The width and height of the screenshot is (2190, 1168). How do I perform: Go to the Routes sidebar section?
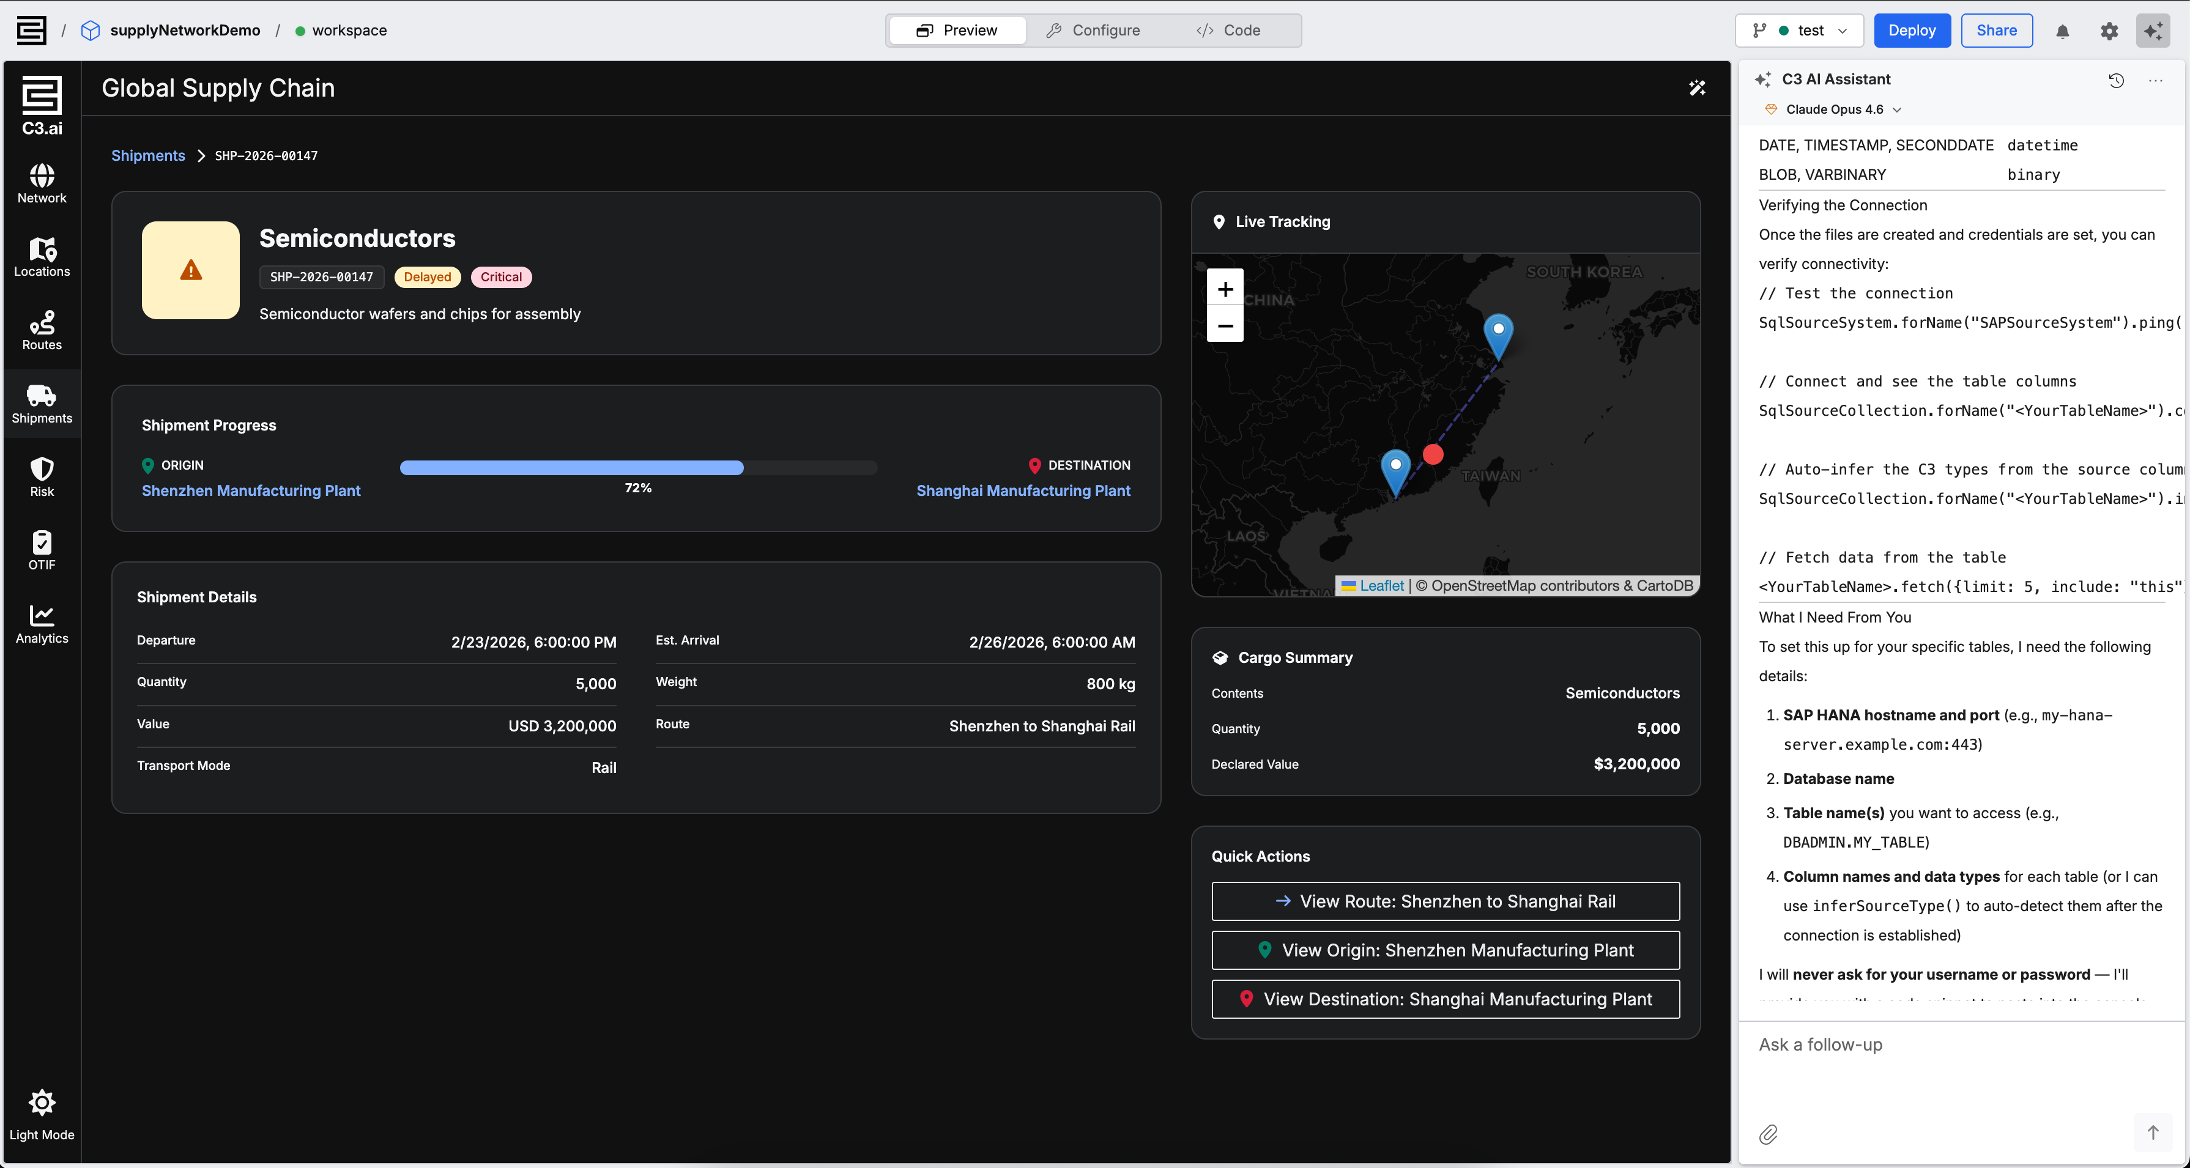pyautogui.click(x=42, y=330)
